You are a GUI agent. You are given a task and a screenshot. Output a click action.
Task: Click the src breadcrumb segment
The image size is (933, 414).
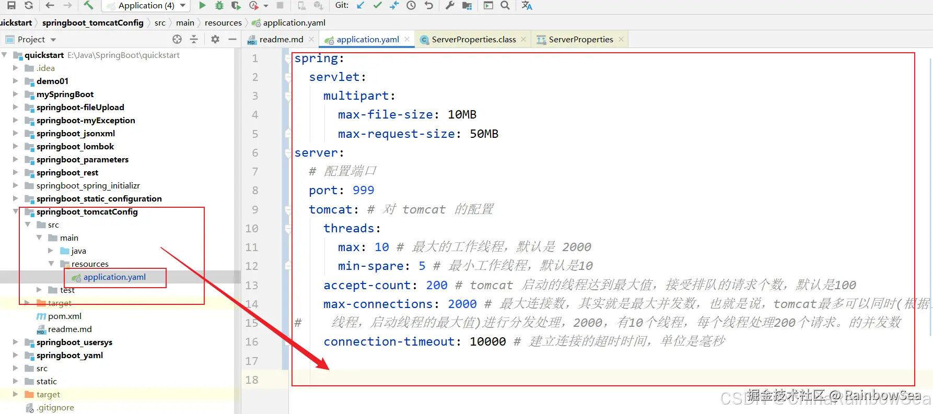160,22
